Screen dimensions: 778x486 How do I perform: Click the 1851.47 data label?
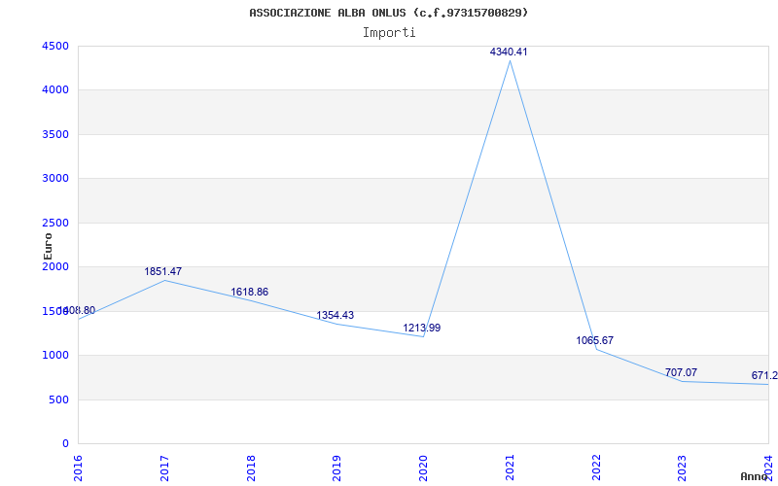pos(162,271)
